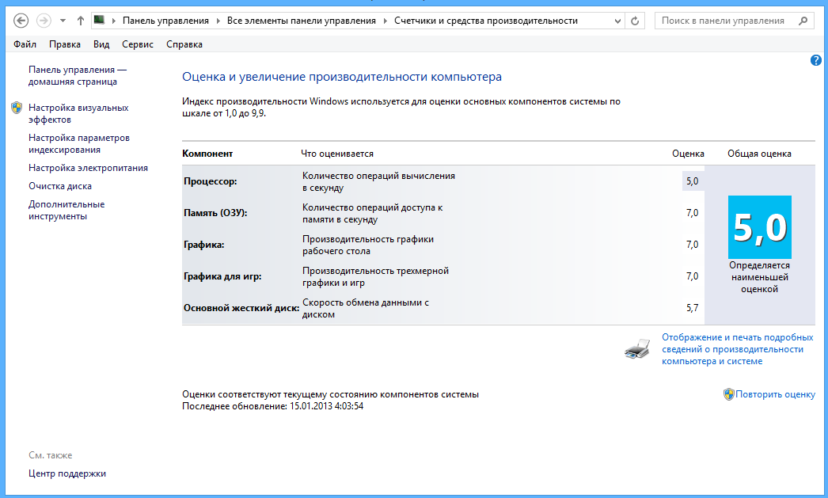
Task: Select the Процессор: row label
Action: [211, 181]
